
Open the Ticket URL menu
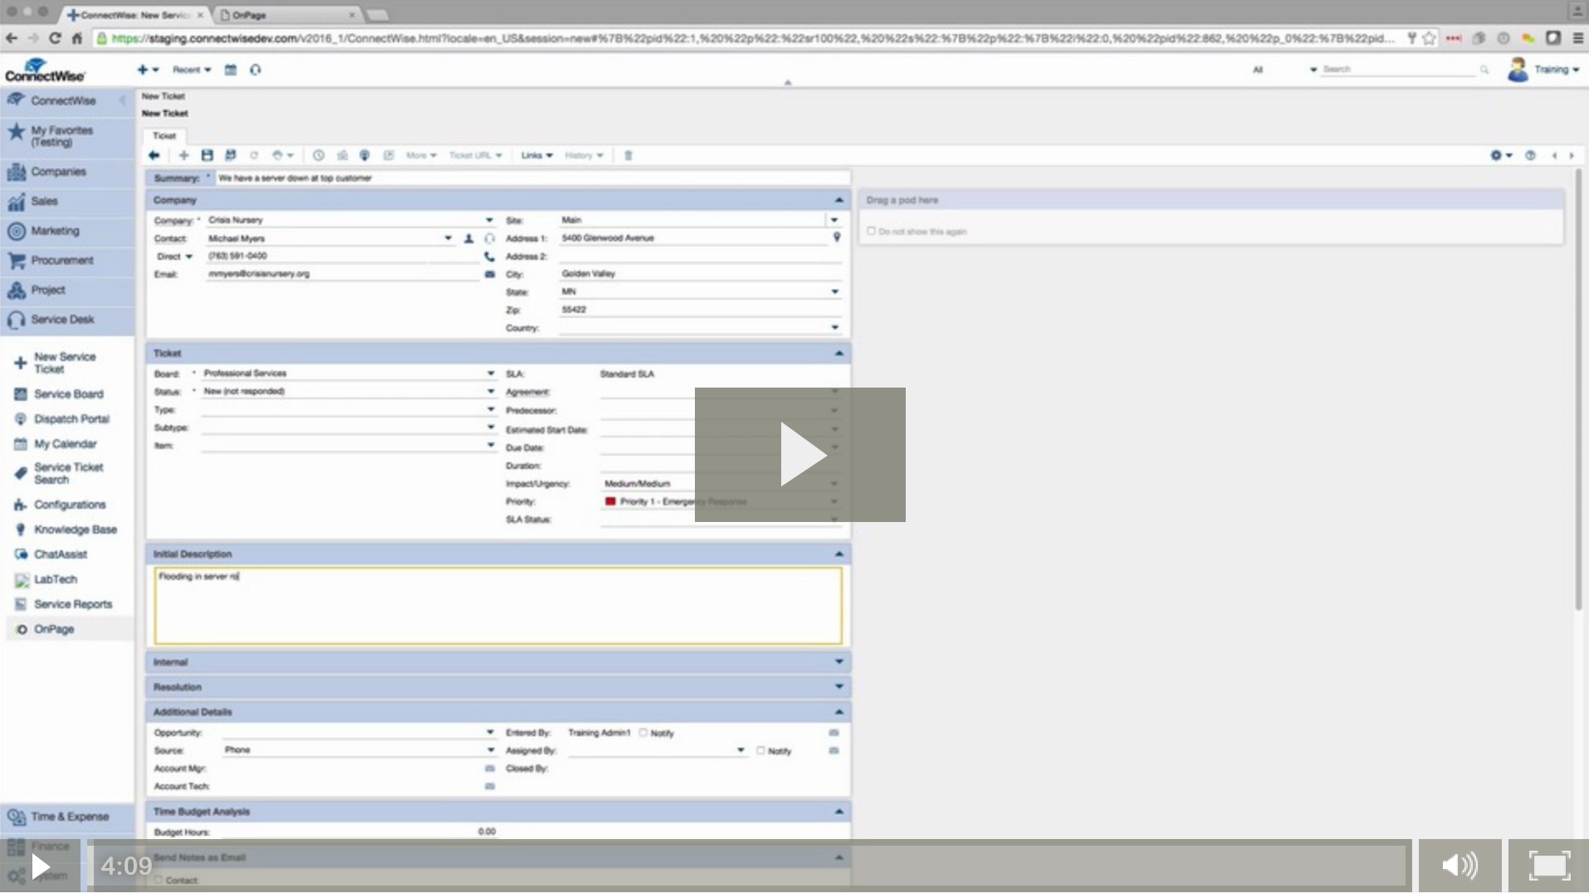tap(475, 155)
